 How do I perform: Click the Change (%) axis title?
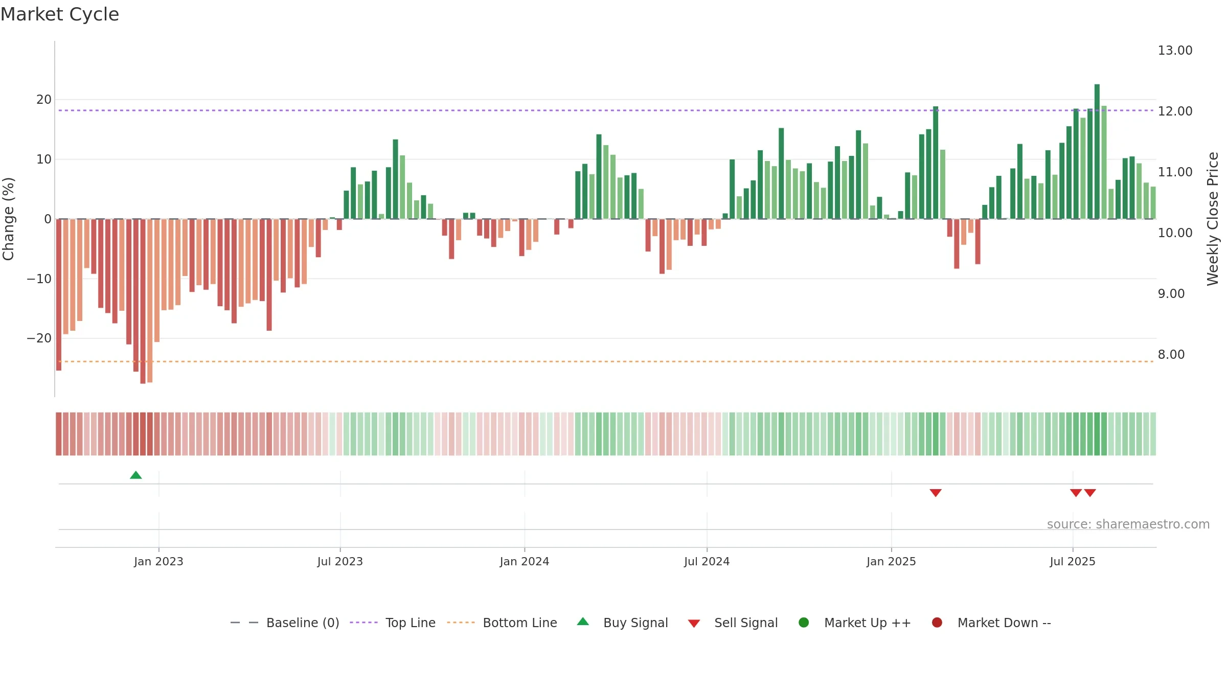coord(8,219)
